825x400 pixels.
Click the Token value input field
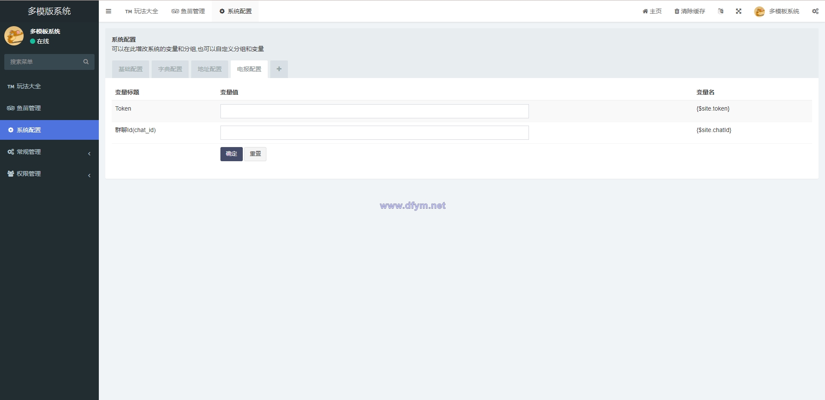375,111
